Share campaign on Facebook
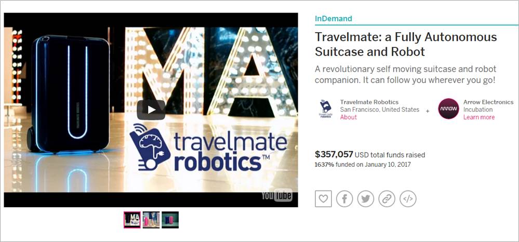The height and width of the screenshot is (242, 519). pos(344,198)
